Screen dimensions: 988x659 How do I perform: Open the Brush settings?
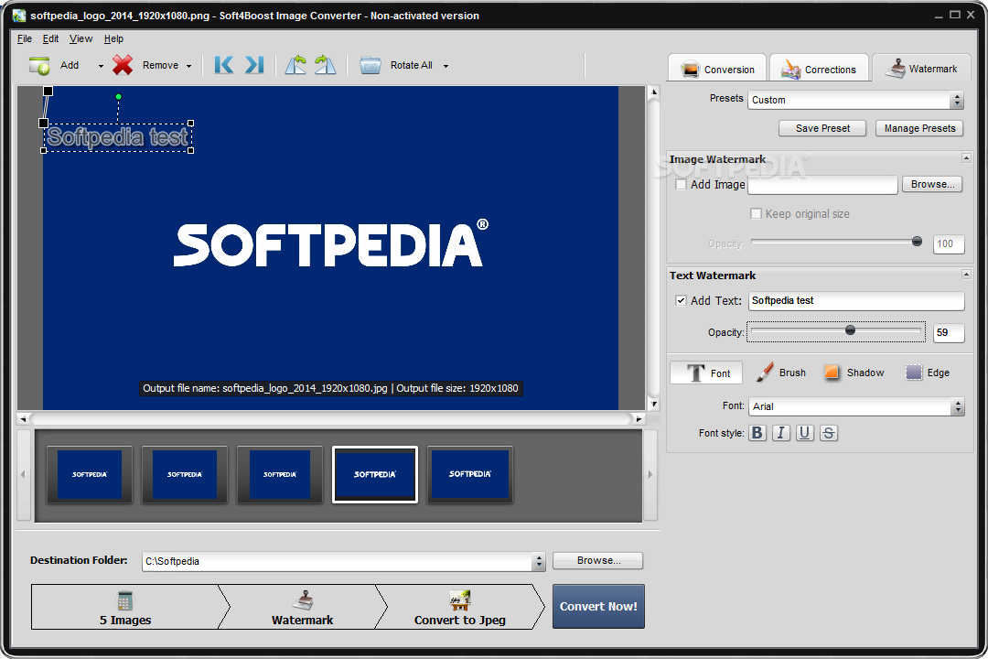point(780,373)
